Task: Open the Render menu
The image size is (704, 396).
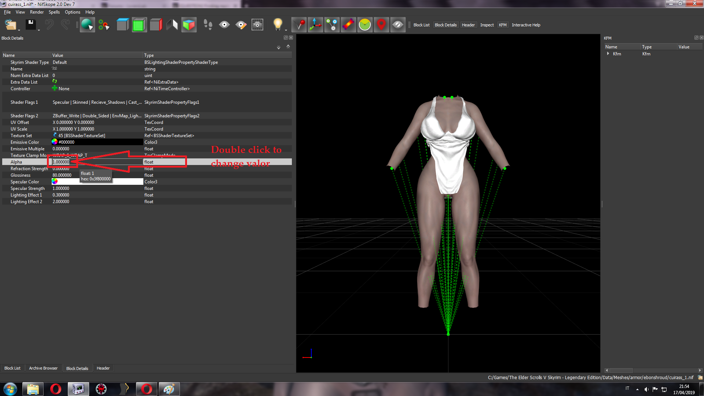Action: [37, 12]
